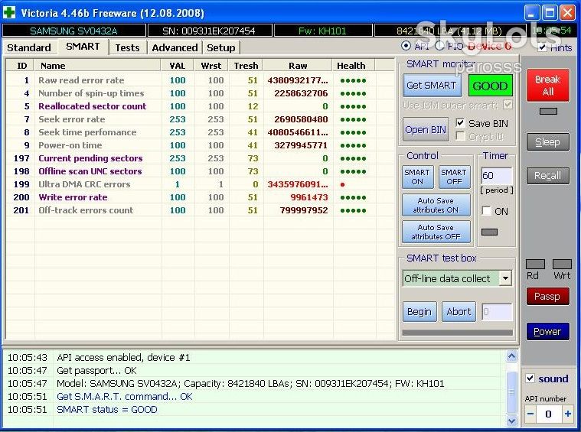Click the Name column header
The image size is (581, 432).
(x=98, y=66)
